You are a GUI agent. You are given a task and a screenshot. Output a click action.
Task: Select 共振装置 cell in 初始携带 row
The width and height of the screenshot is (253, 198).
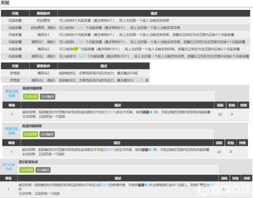(x=15, y=21)
